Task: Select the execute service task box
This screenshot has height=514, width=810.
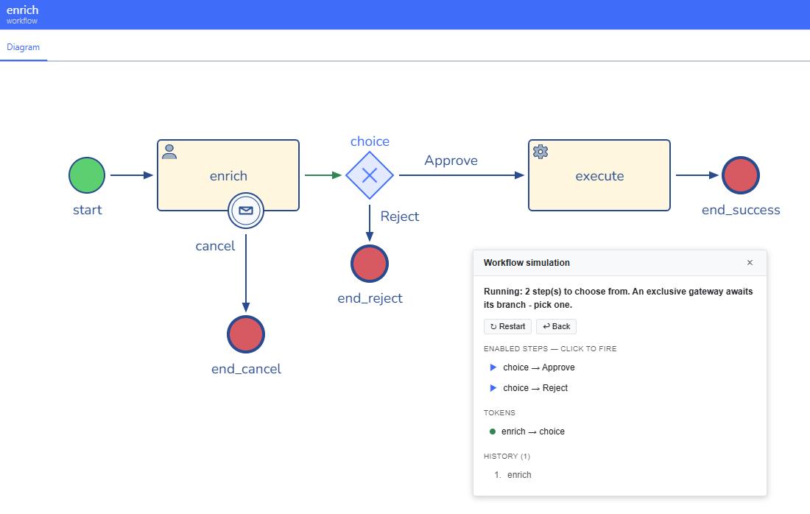Action: click(599, 175)
